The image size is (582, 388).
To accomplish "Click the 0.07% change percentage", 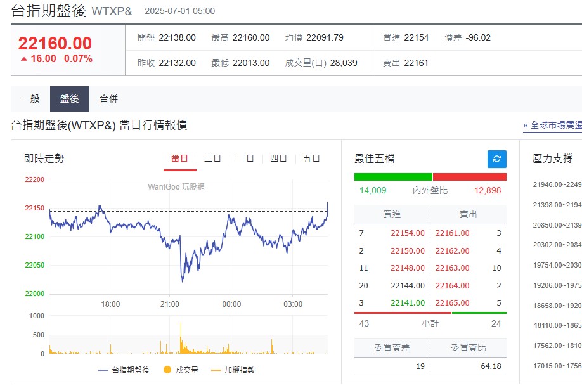I will 78,59.
